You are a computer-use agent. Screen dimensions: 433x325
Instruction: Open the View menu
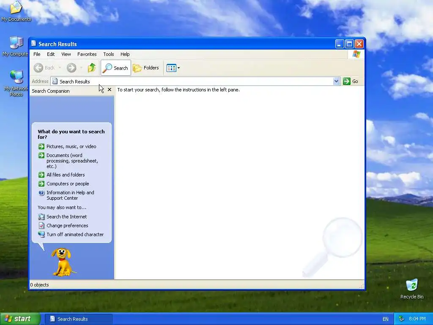click(66, 54)
